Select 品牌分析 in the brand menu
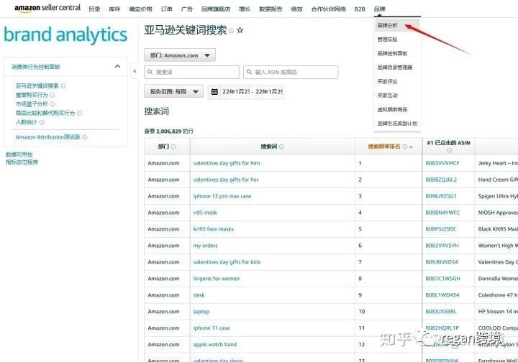The width and height of the screenshot is (518, 362). 387,25
